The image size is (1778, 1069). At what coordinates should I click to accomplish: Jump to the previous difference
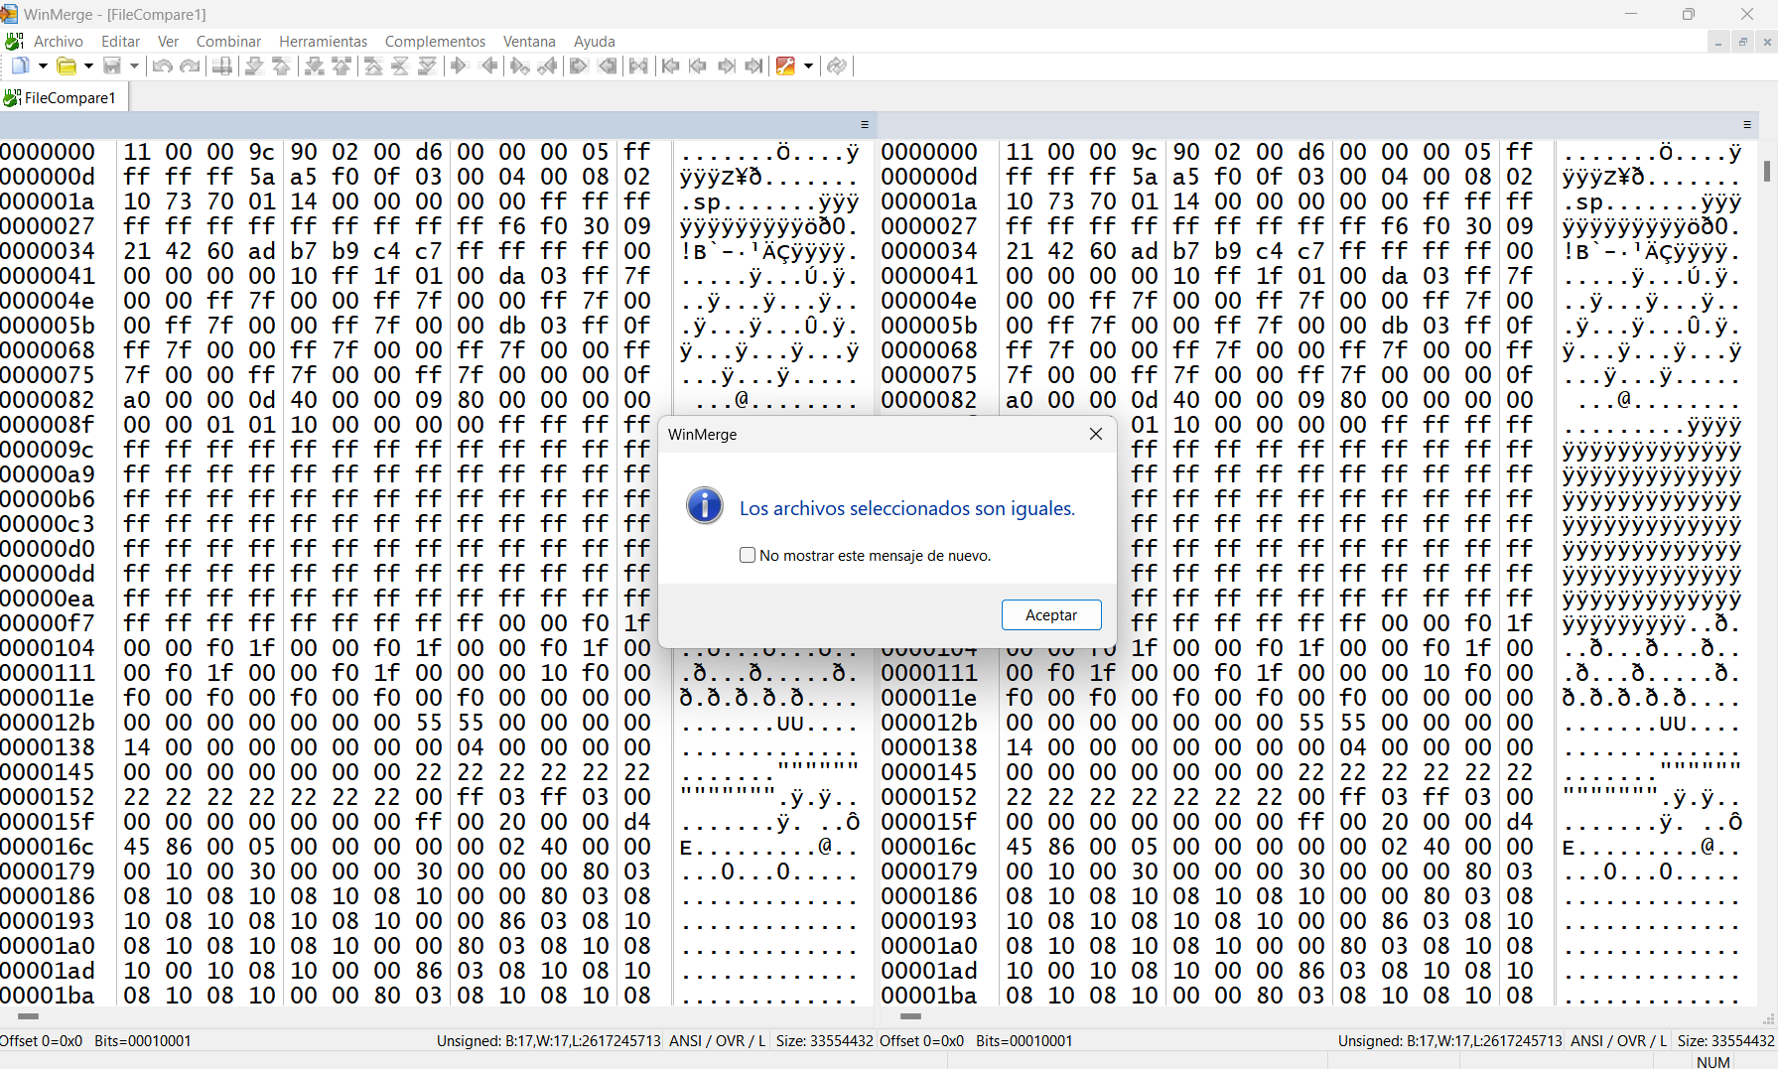(282, 66)
